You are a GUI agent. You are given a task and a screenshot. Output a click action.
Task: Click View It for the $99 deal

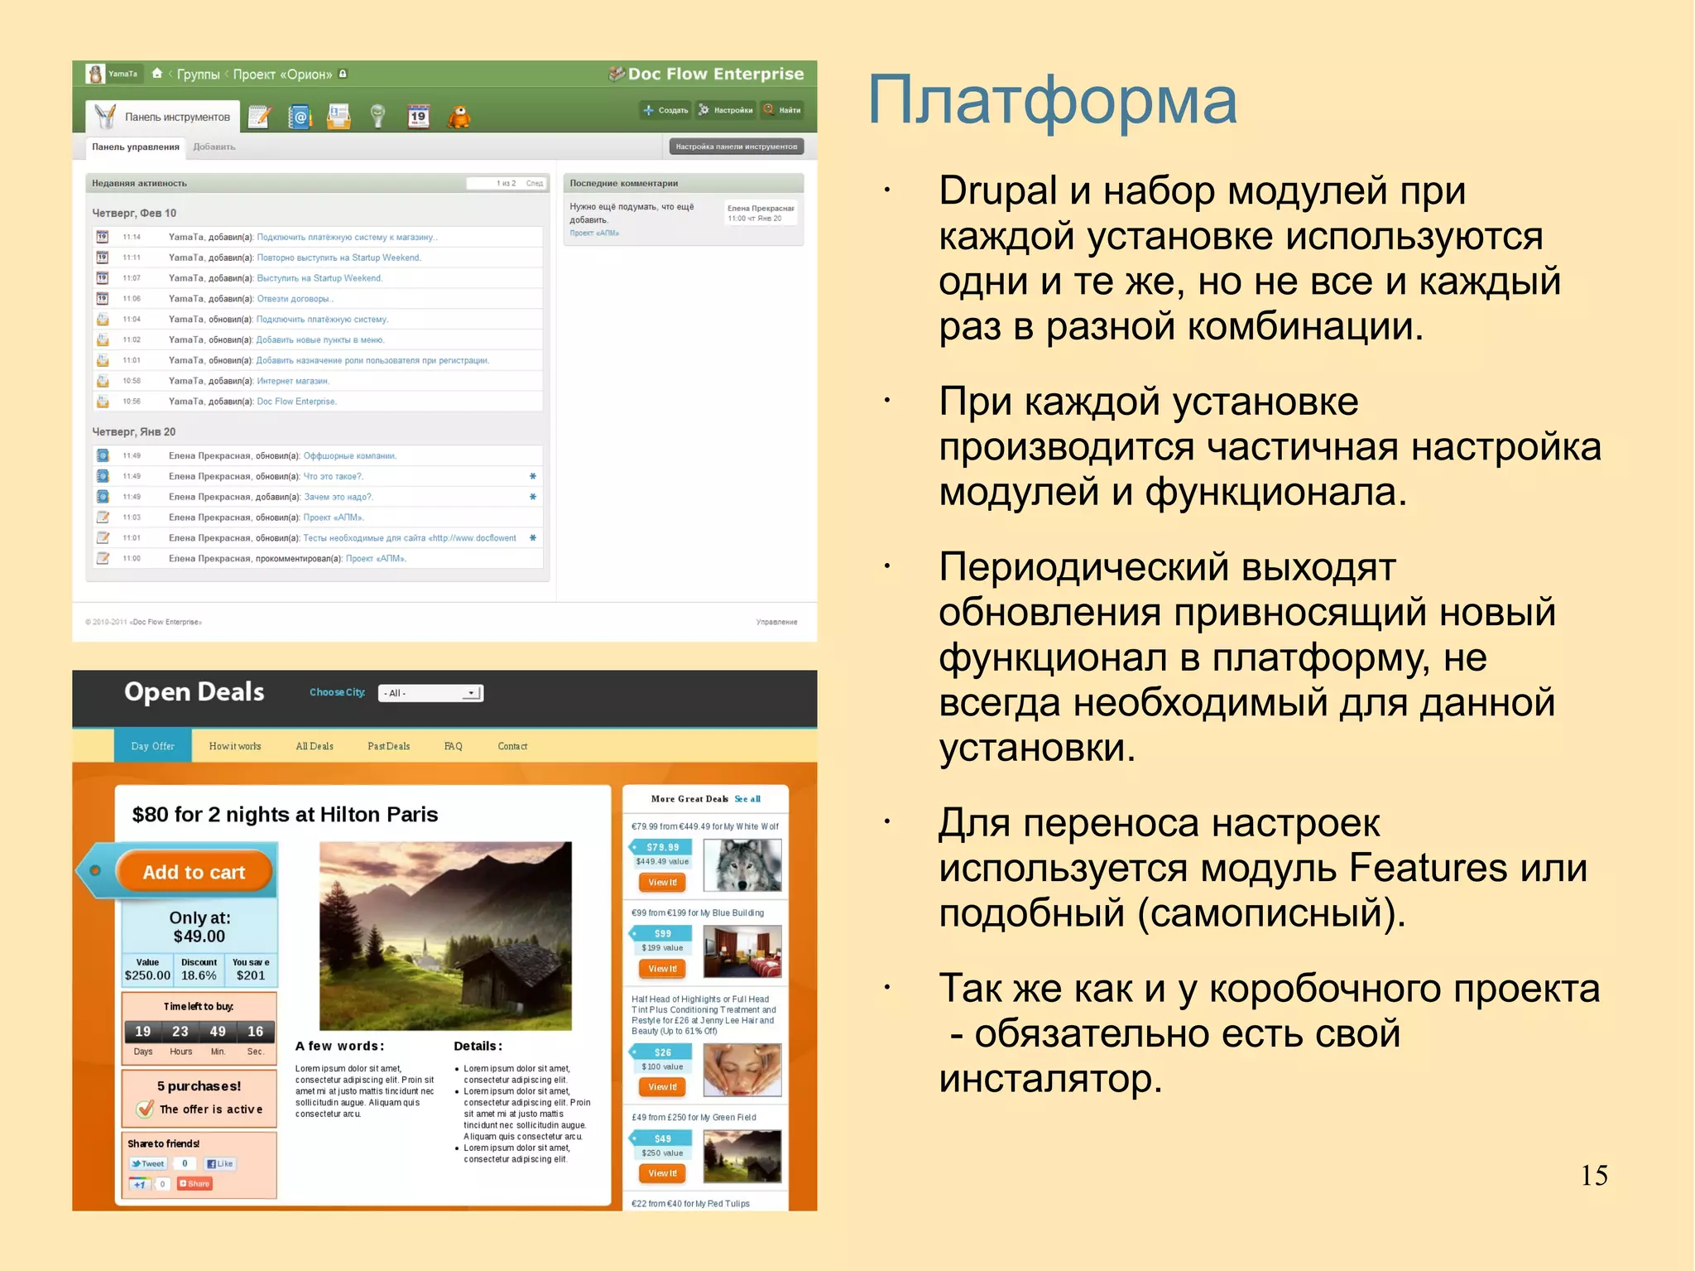(662, 969)
